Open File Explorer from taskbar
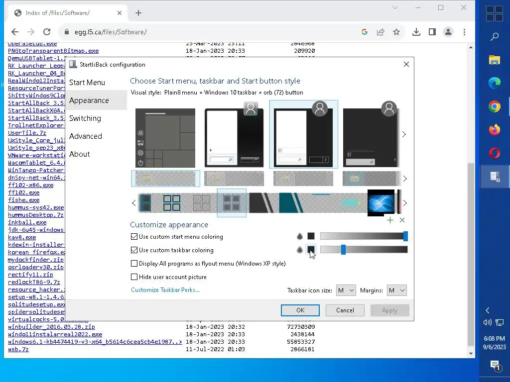 pyautogui.click(x=495, y=60)
